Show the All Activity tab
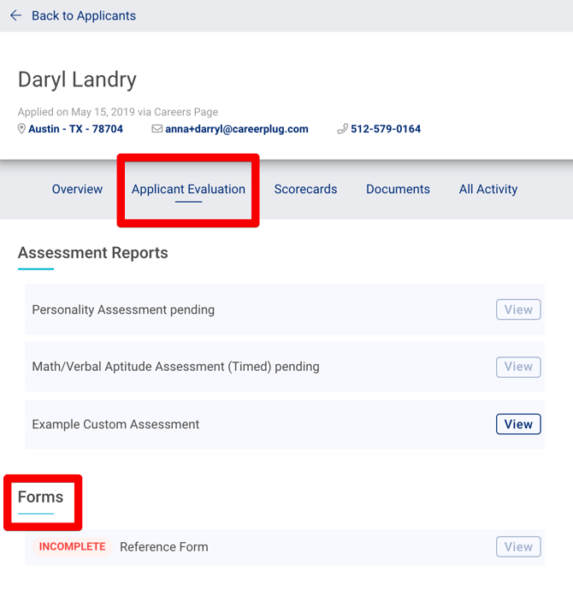Screen dimensions: 573x589 point(487,189)
